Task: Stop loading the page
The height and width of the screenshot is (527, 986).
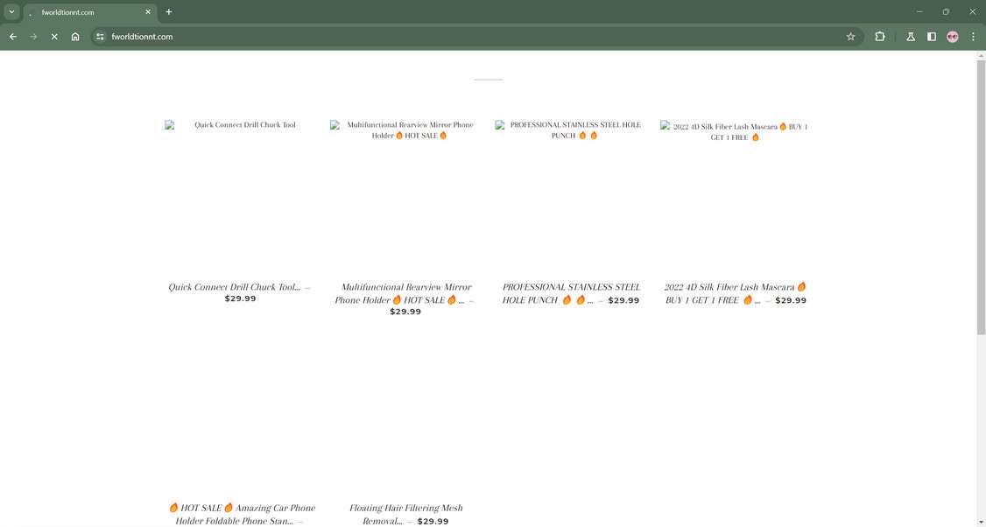Action: point(53,36)
